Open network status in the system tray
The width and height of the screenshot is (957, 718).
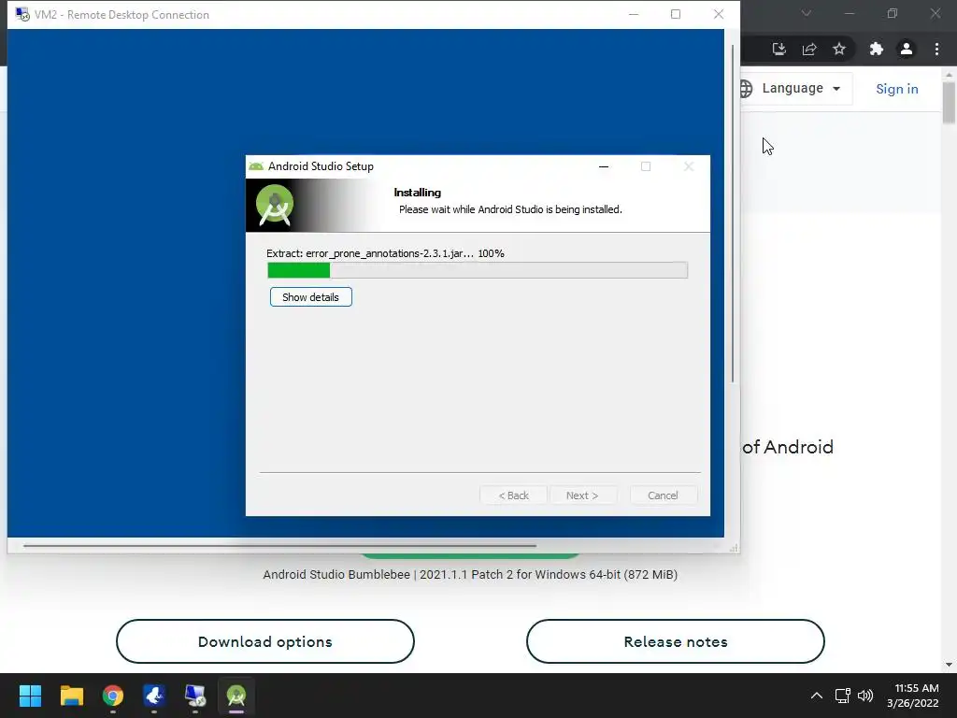(843, 696)
